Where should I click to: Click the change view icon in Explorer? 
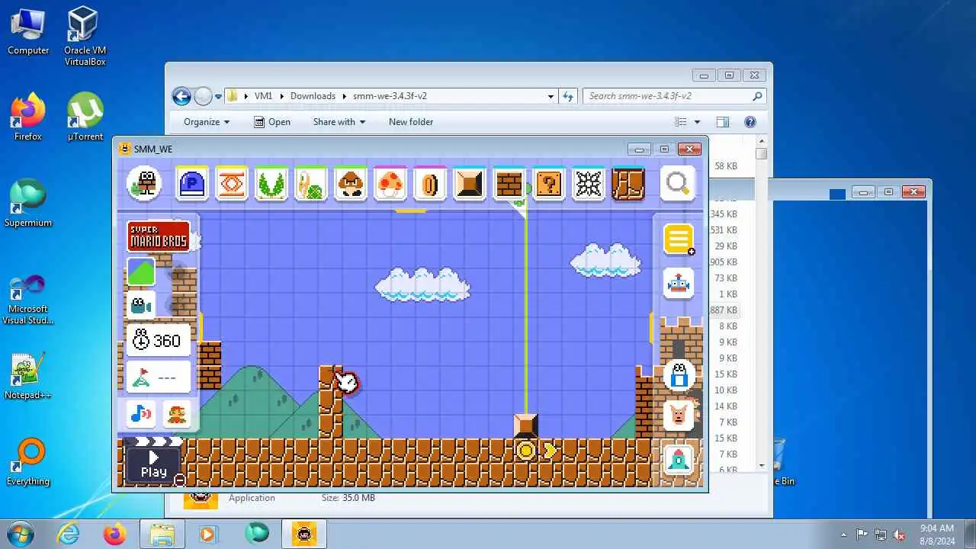point(681,122)
